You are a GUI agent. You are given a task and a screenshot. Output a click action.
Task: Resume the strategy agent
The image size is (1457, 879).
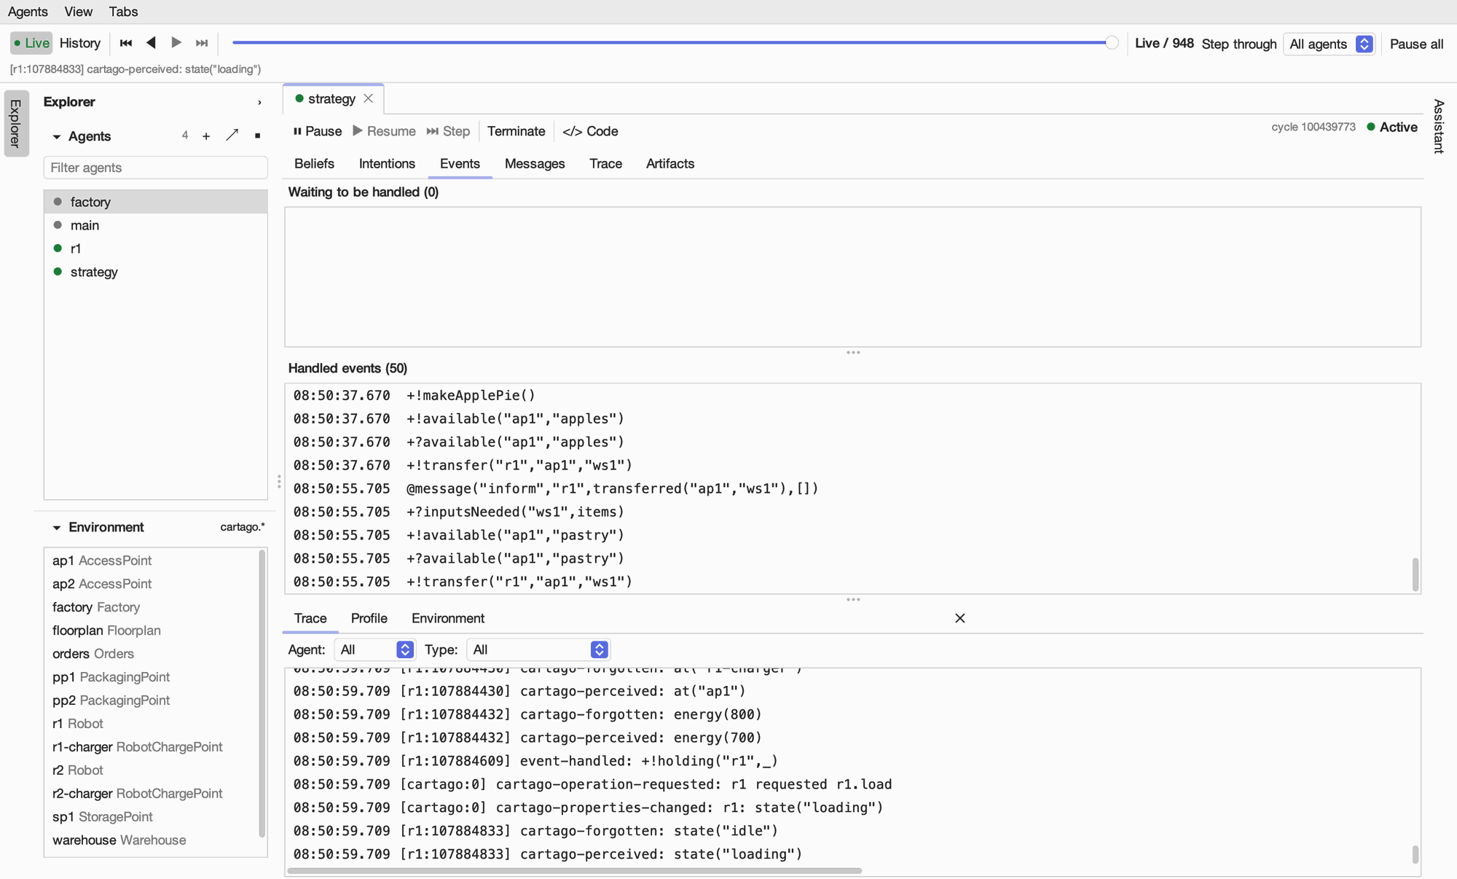click(x=384, y=131)
